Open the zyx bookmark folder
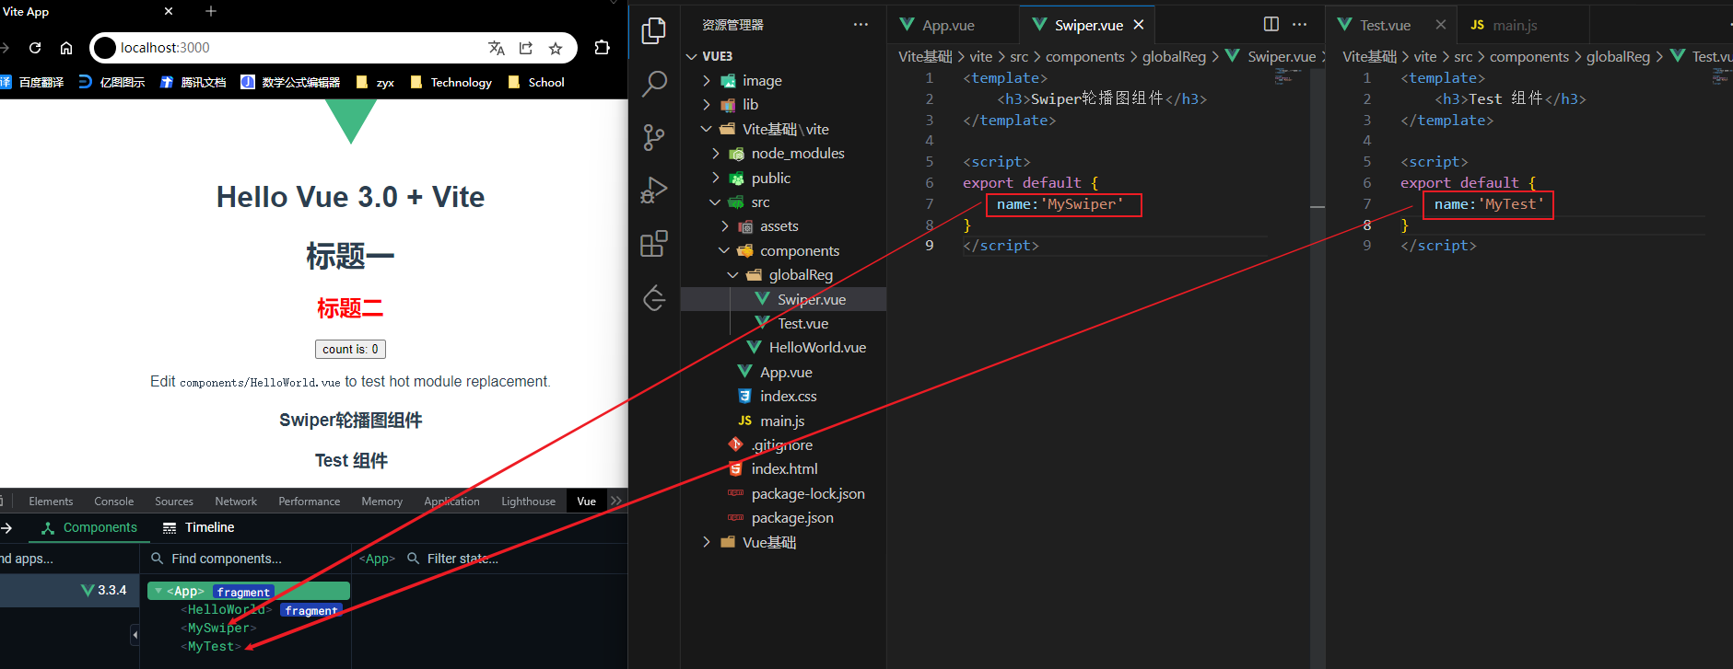 pos(375,82)
